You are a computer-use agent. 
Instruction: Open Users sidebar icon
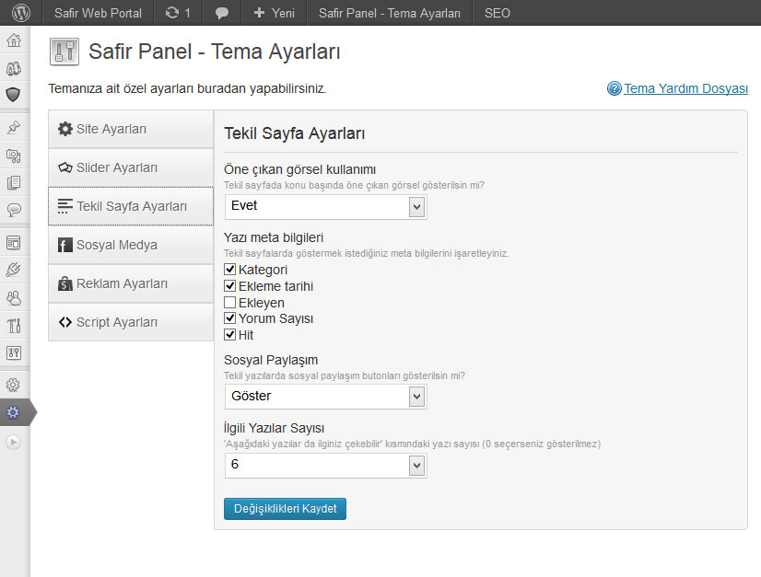point(14,297)
